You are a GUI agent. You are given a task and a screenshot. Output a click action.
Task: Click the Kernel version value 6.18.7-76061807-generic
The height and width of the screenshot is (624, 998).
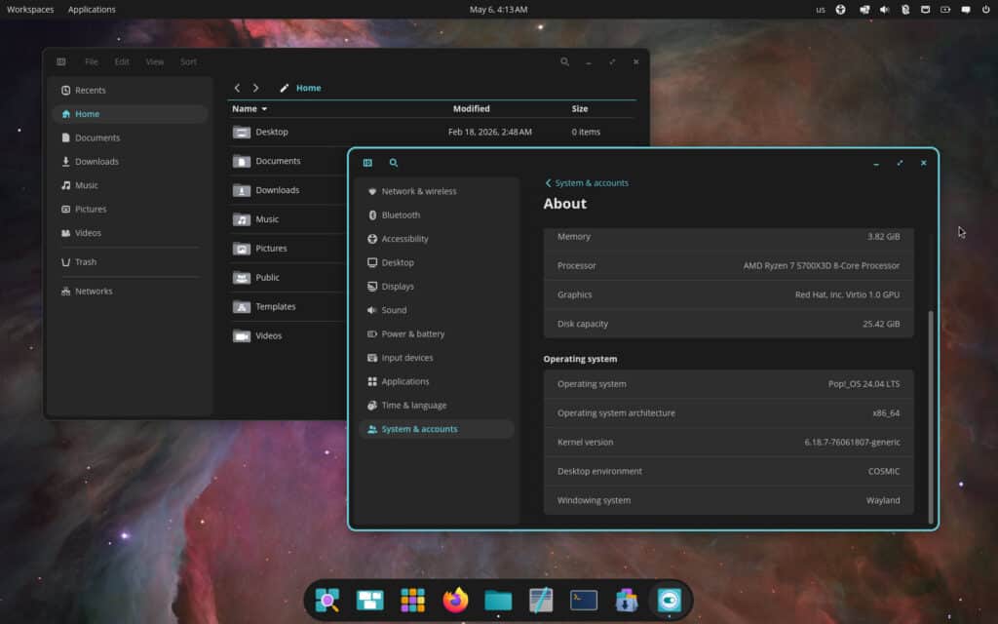(852, 442)
